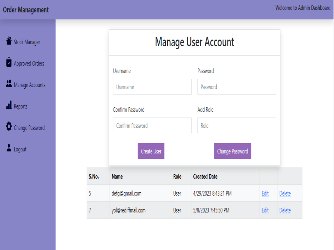Screen dimensions: 334x250
Task: Edit the user yol@rediffmail.com
Action: point(265,210)
